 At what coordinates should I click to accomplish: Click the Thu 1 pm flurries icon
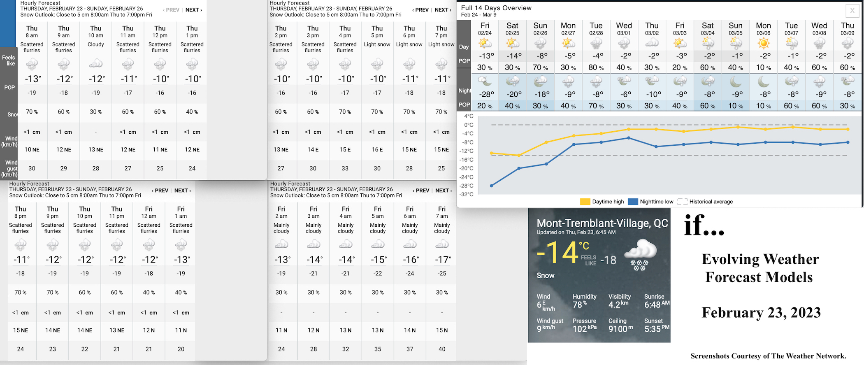coord(192,64)
